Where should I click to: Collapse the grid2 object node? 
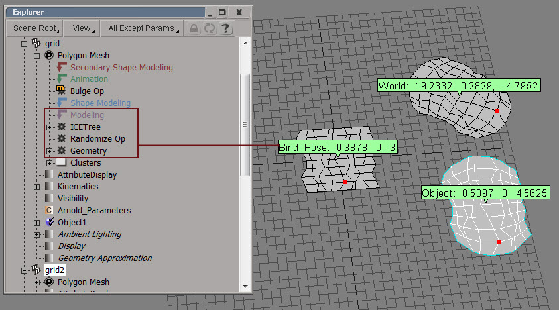[25, 270]
